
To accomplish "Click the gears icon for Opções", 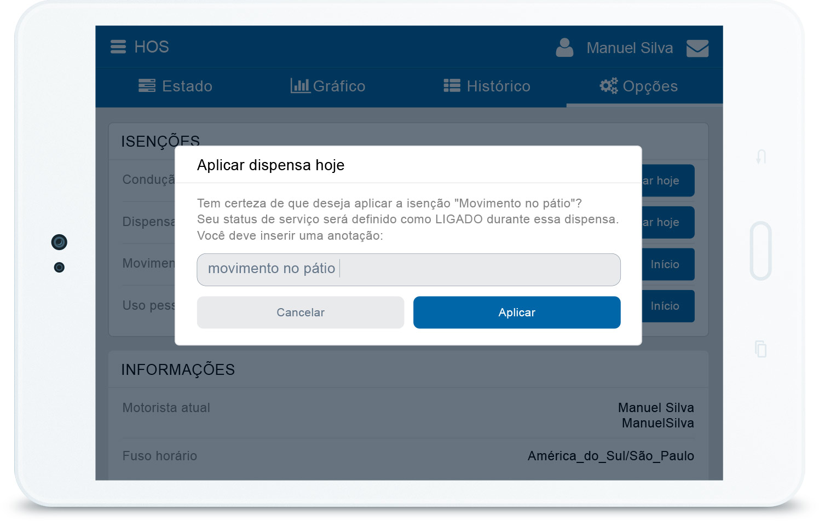I will (608, 86).
